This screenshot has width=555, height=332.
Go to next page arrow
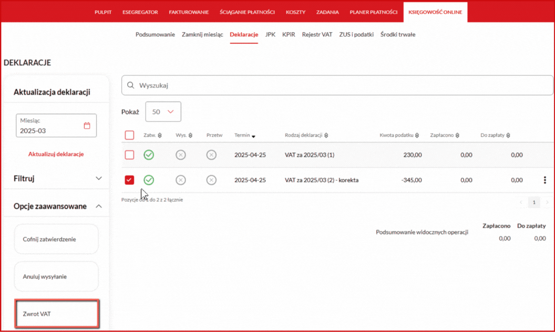547,202
